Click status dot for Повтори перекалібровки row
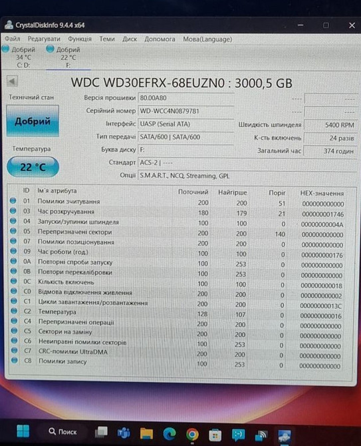The width and height of the screenshot is (361, 446). (x=13, y=271)
